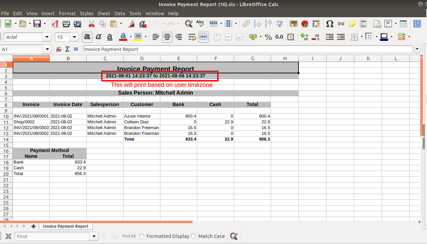Toggle Bold formatting
Screen dimensions: 427x244
click(x=87, y=37)
